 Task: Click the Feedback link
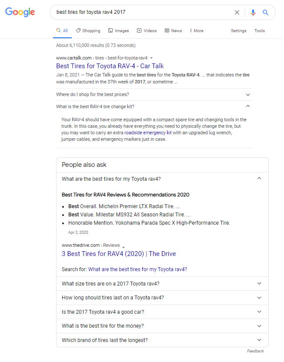point(255,351)
